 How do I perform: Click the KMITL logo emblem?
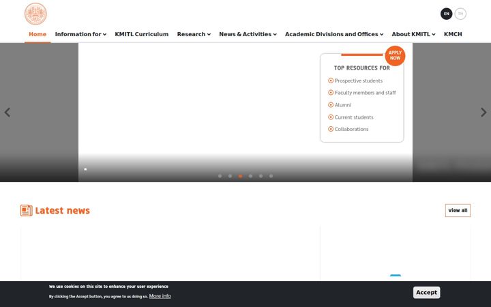pos(35,14)
